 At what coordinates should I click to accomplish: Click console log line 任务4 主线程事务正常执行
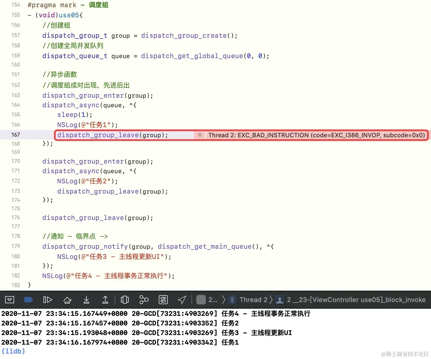(156, 314)
